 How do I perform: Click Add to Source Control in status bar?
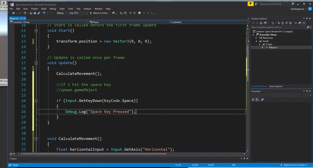[294, 165]
